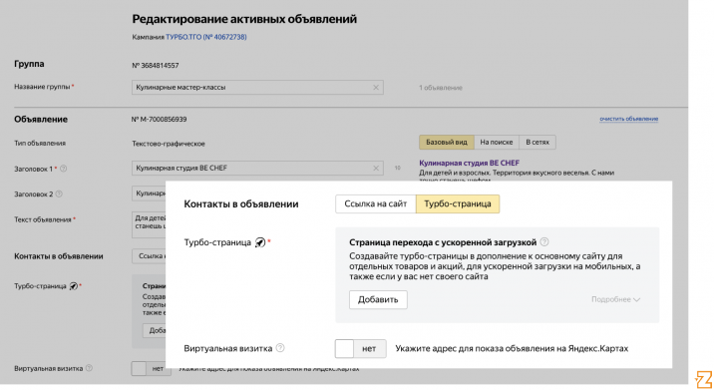The height and width of the screenshot is (390, 714).
Task: Open help icon next to Виртуальная визитка in panel
Action: click(280, 348)
